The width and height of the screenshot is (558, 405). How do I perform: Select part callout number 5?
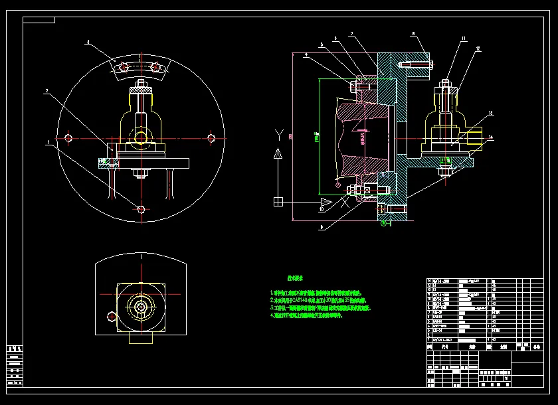(x=322, y=44)
